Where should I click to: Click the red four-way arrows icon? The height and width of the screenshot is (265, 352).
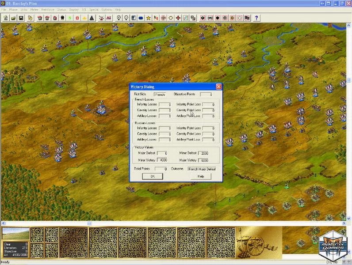click(x=178, y=18)
